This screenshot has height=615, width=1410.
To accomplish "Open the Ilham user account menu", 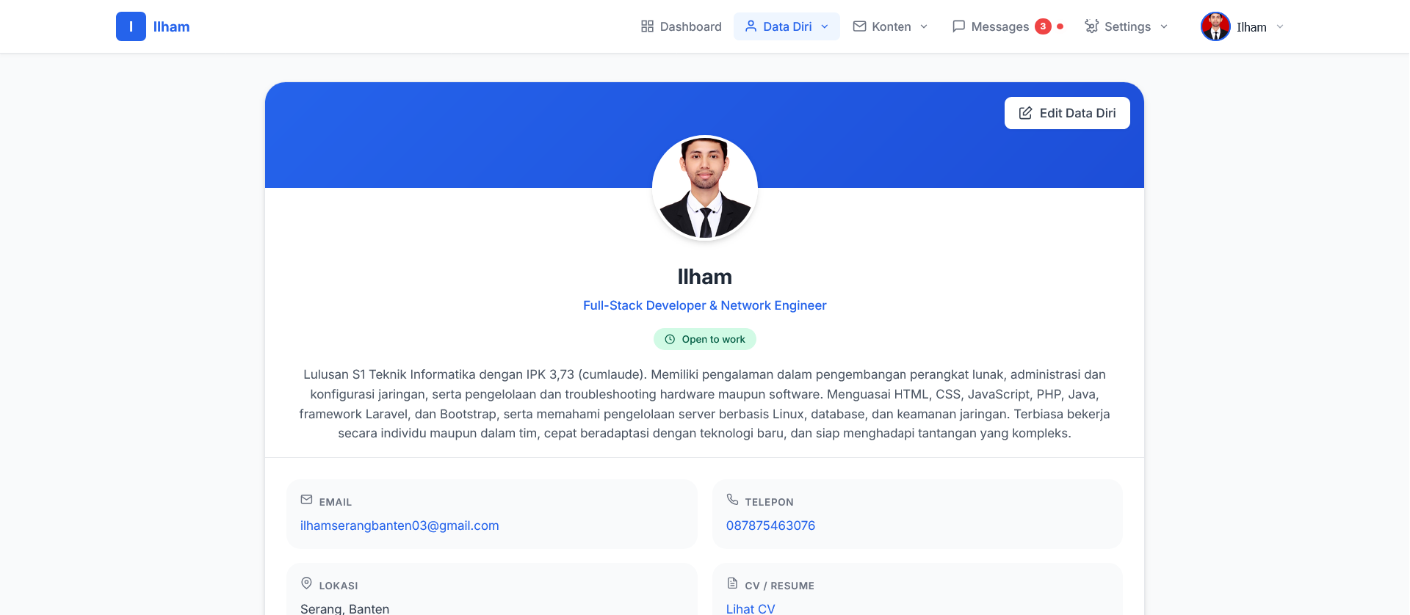I will (1243, 26).
